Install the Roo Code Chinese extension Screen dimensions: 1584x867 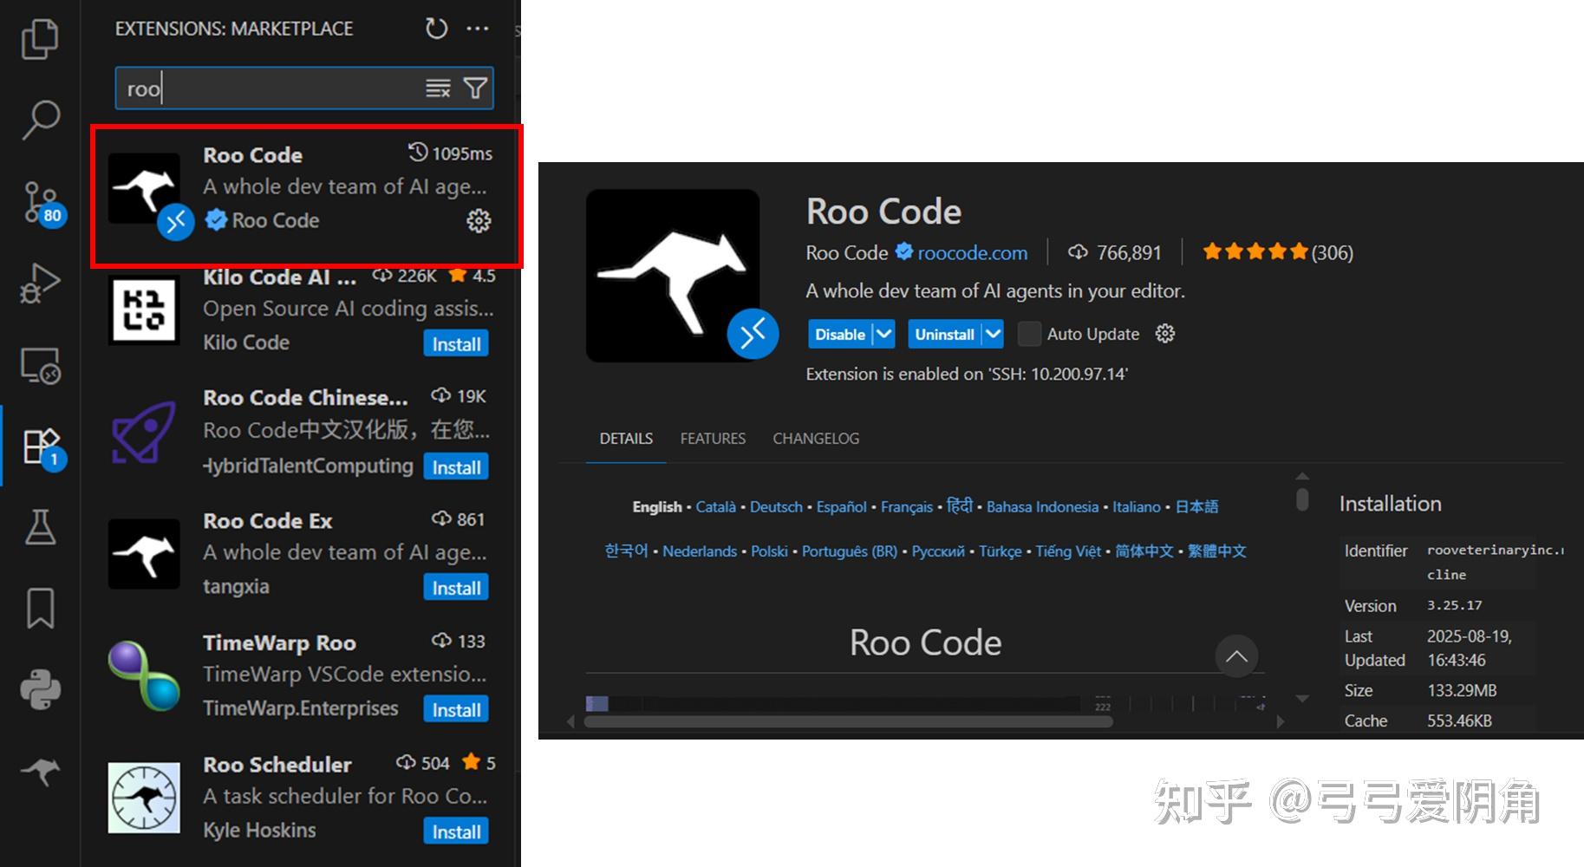pyautogui.click(x=456, y=467)
